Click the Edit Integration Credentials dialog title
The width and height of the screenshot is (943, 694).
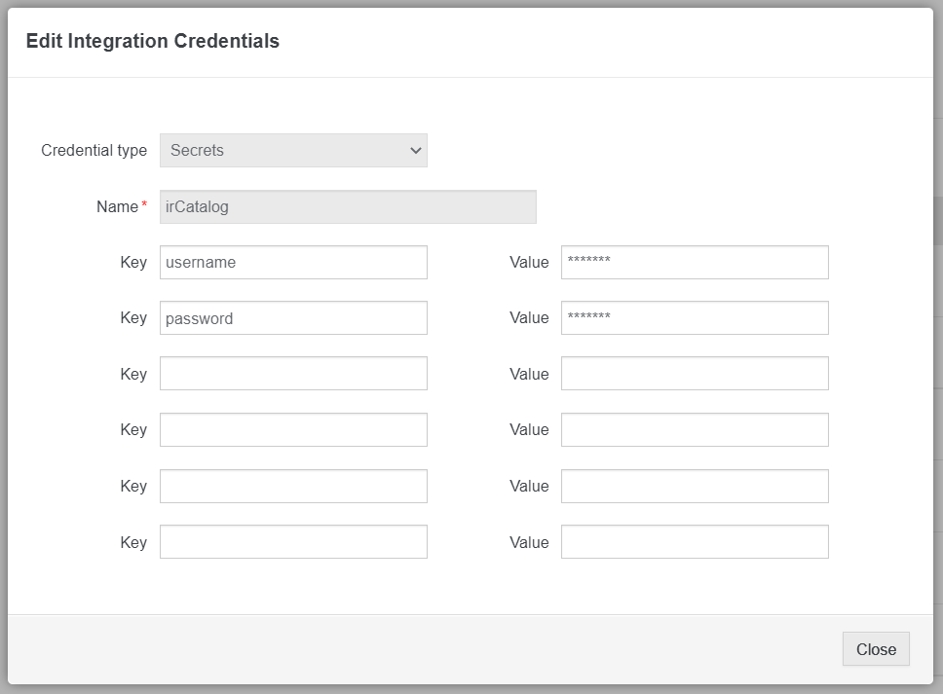point(153,41)
